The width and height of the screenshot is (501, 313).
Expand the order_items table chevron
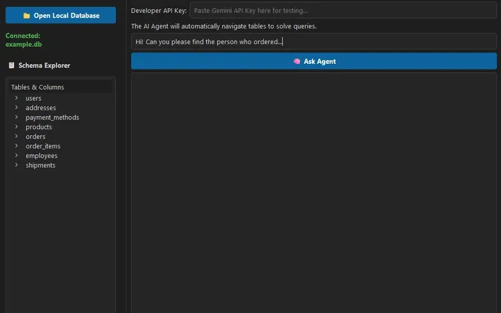pos(17,146)
